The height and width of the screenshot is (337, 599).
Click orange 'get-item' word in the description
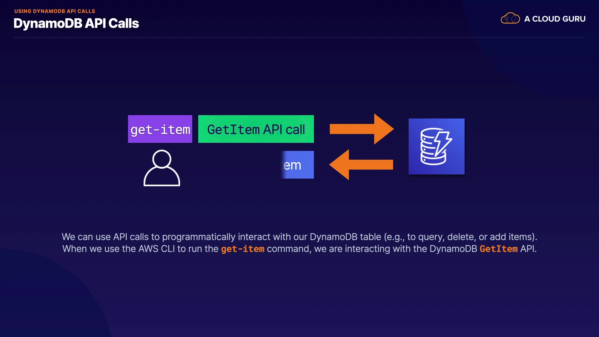coord(242,249)
